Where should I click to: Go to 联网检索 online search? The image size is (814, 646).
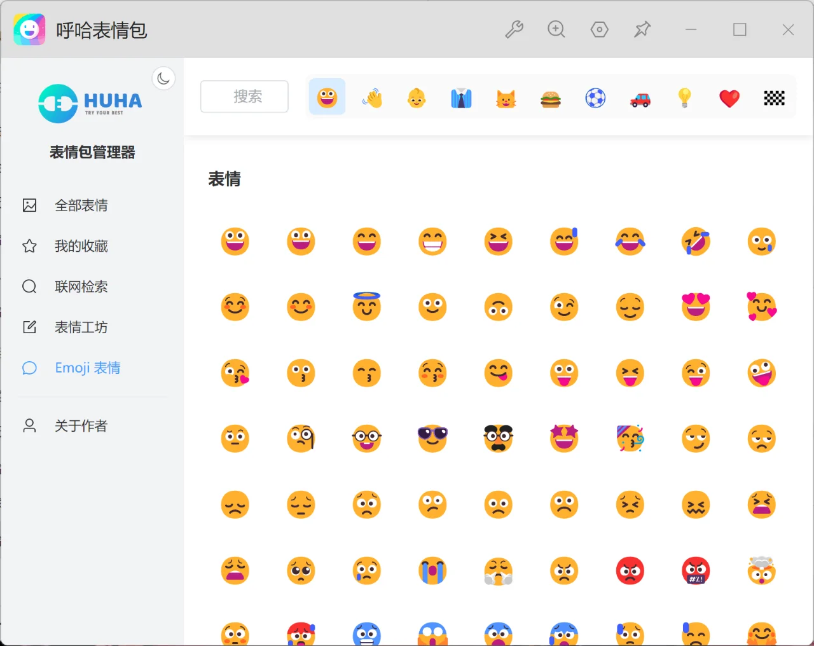coord(81,286)
